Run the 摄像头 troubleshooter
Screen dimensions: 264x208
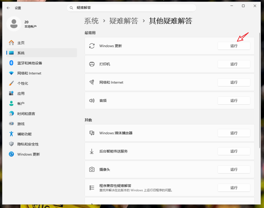click(x=234, y=169)
